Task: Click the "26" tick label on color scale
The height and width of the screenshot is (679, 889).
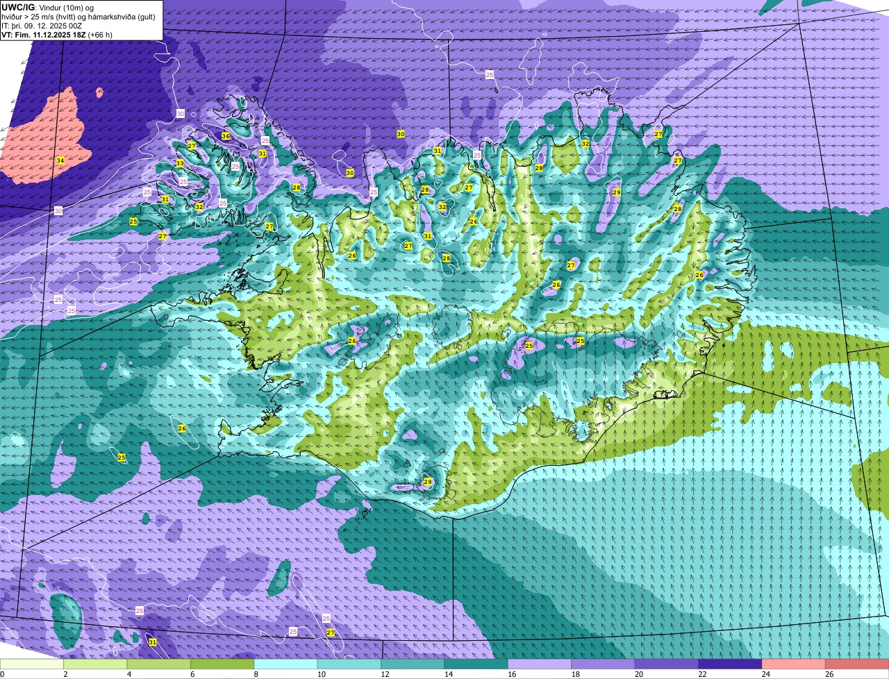Action: pos(829,674)
